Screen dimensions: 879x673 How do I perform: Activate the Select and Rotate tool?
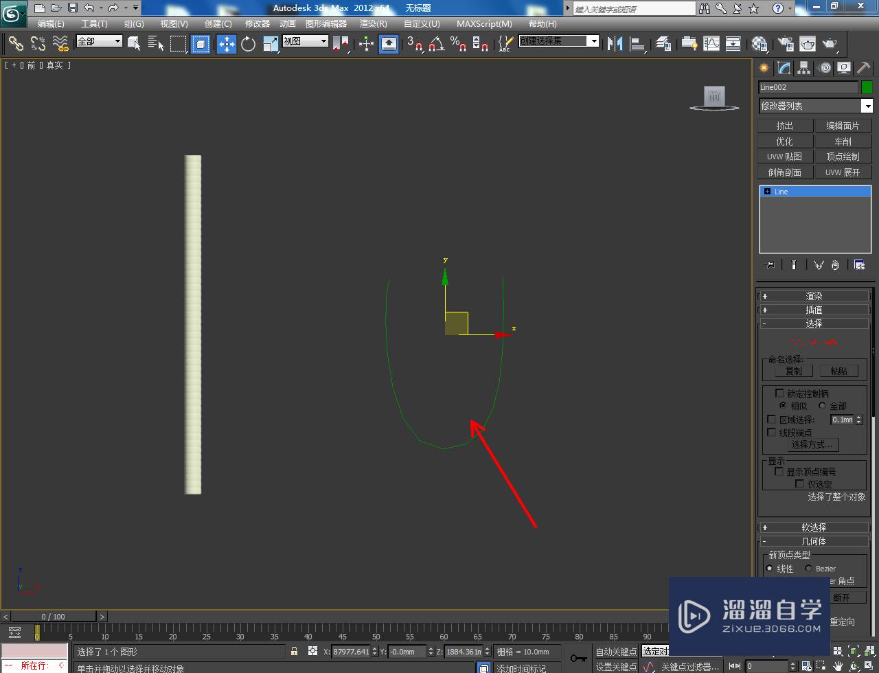coord(249,44)
